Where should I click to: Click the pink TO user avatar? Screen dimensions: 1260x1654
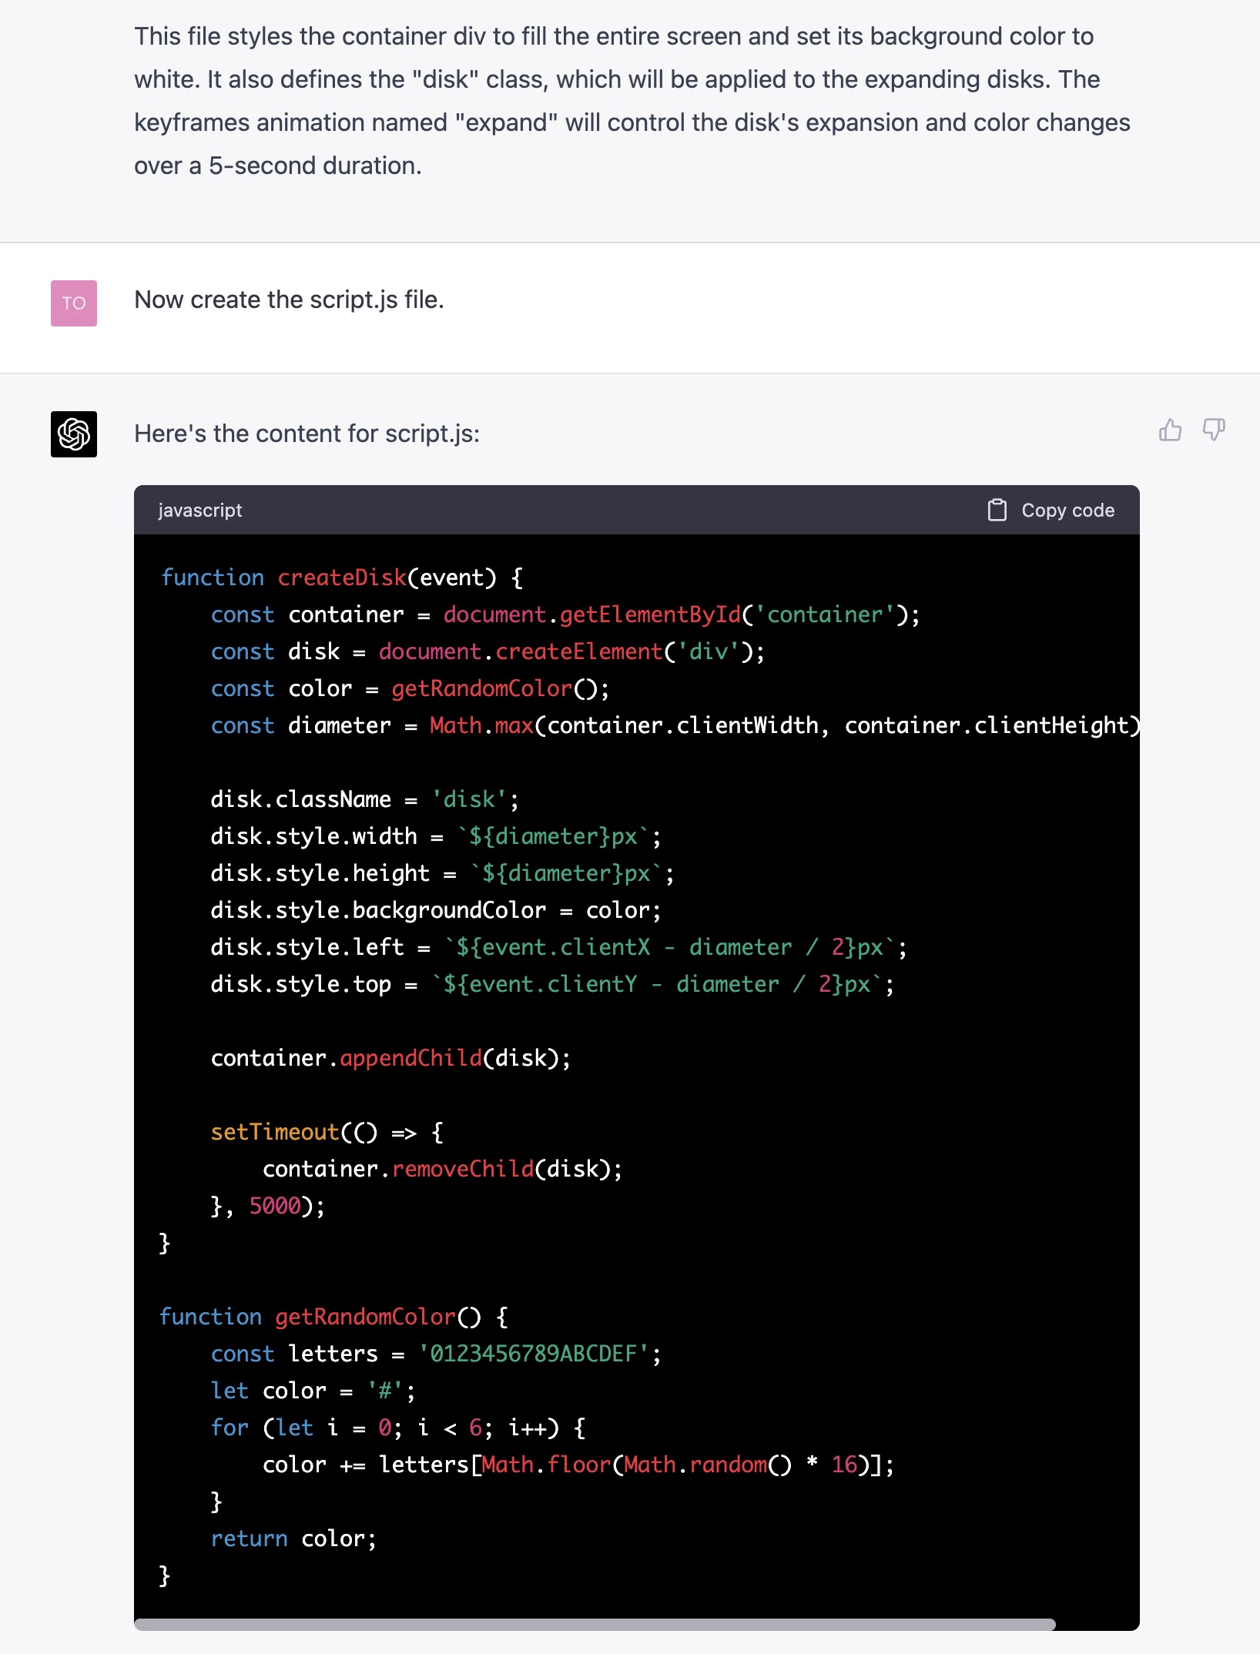pyautogui.click(x=74, y=303)
